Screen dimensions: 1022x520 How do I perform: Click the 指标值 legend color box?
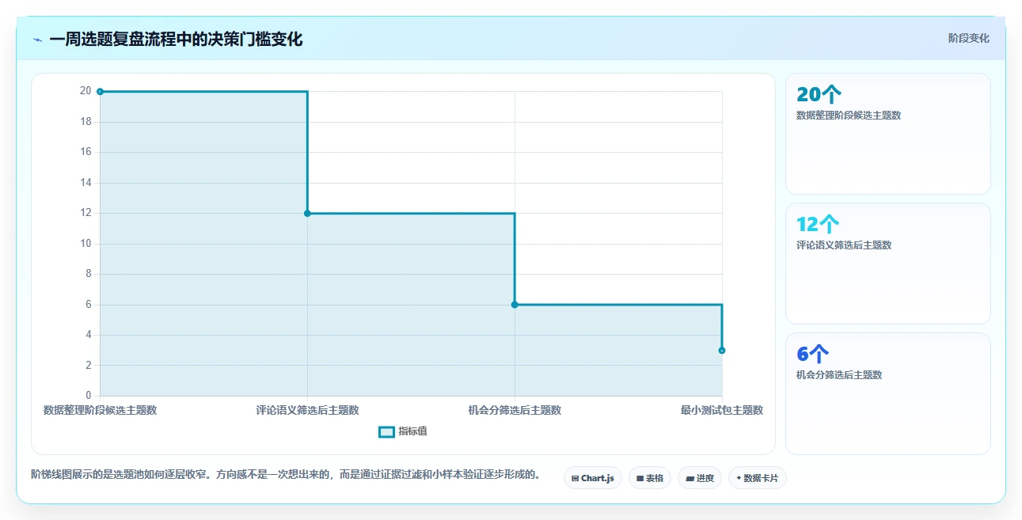click(x=386, y=431)
